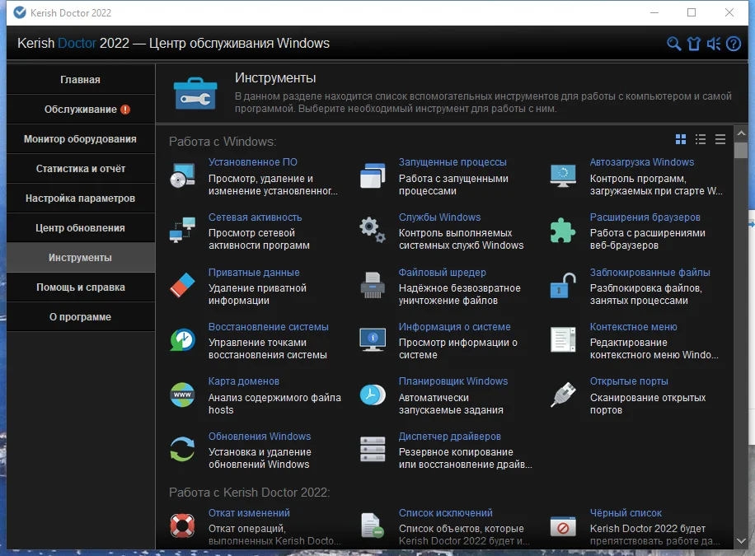This screenshot has width=755, height=556.
Task: Mute sounds with the speaker icon
Action: pos(714,44)
